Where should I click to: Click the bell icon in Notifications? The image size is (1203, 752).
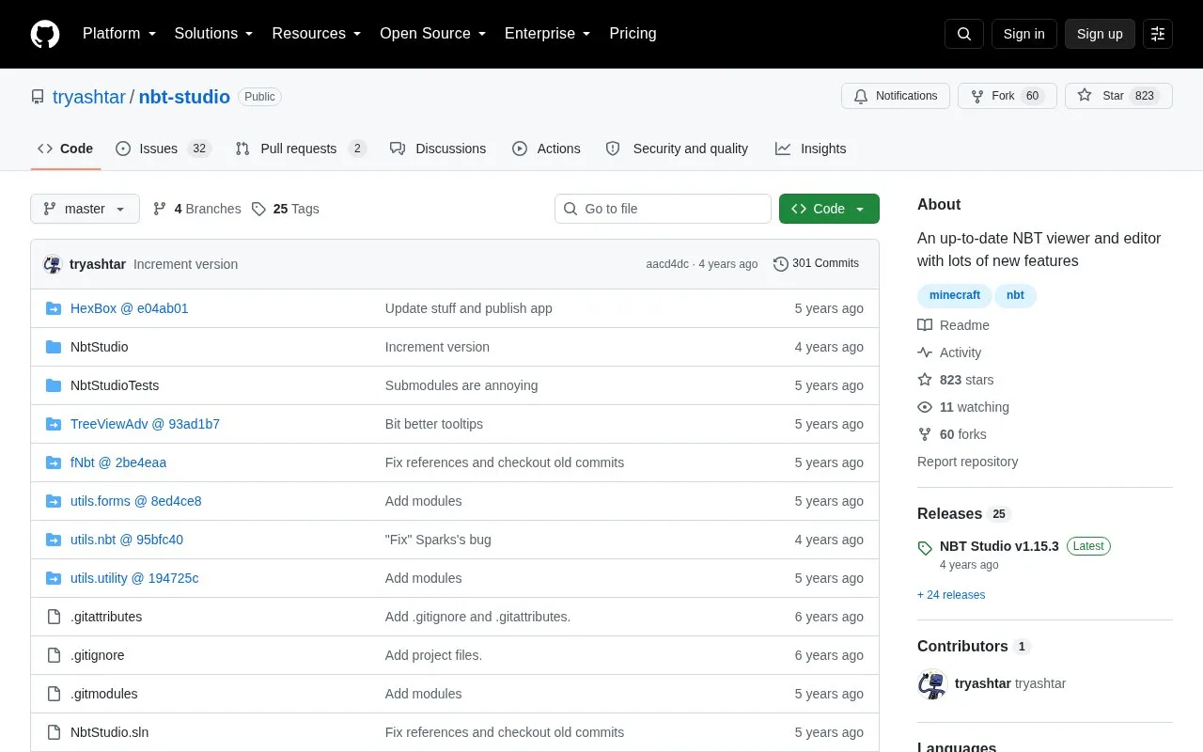861,96
